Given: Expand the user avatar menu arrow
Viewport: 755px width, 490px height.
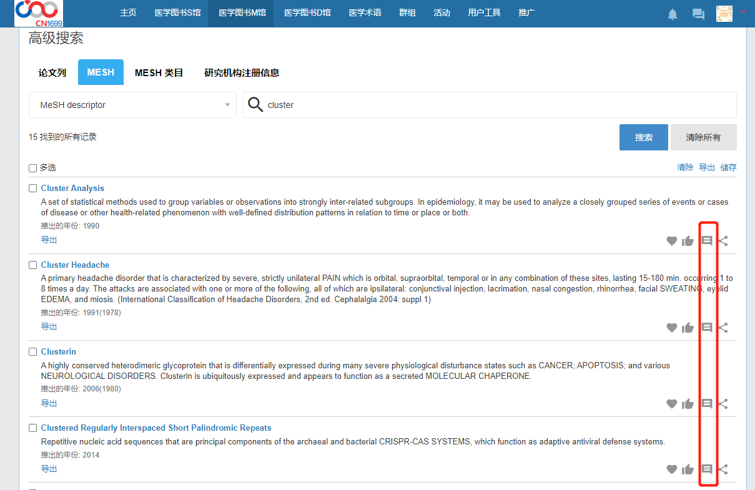Looking at the screenshot, I should 743,12.
